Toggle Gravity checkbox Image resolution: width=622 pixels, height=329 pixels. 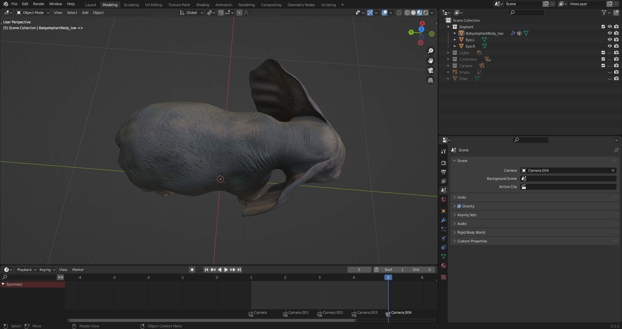click(x=459, y=206)
